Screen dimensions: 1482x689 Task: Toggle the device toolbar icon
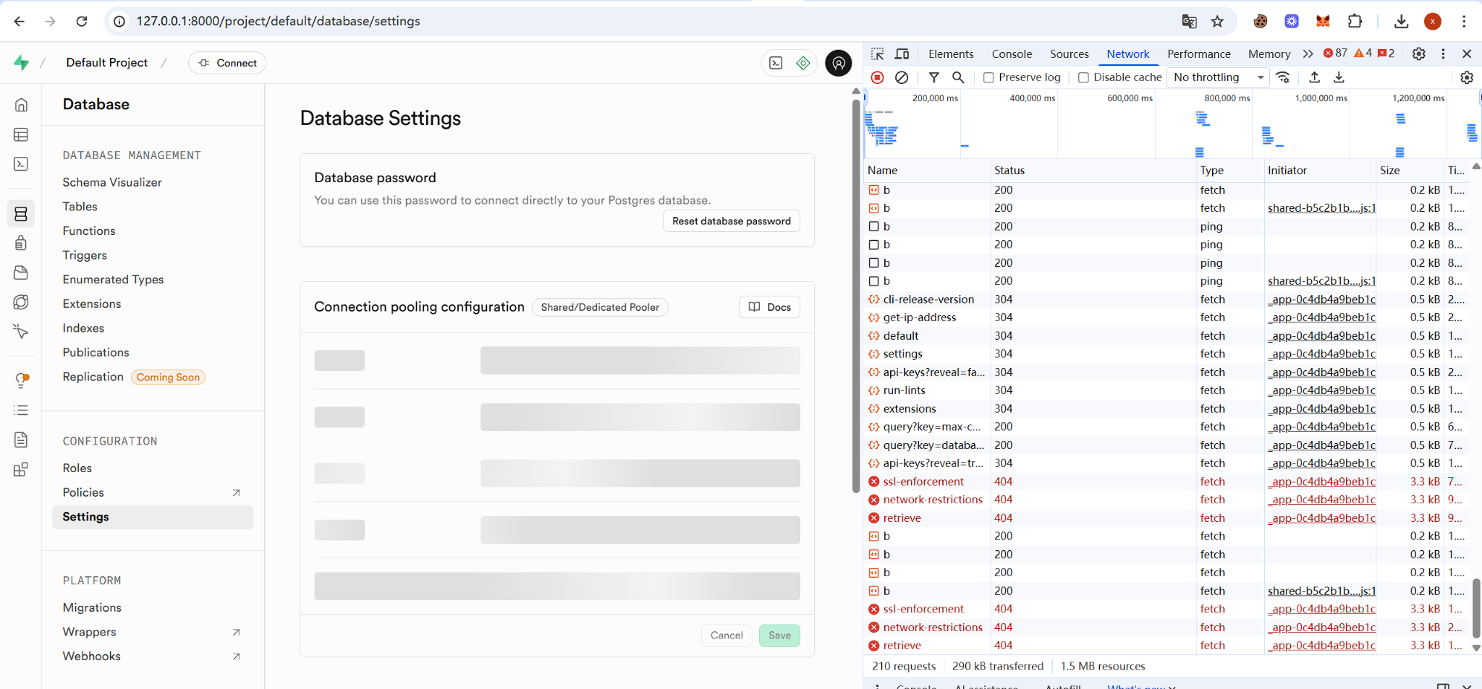902,54
